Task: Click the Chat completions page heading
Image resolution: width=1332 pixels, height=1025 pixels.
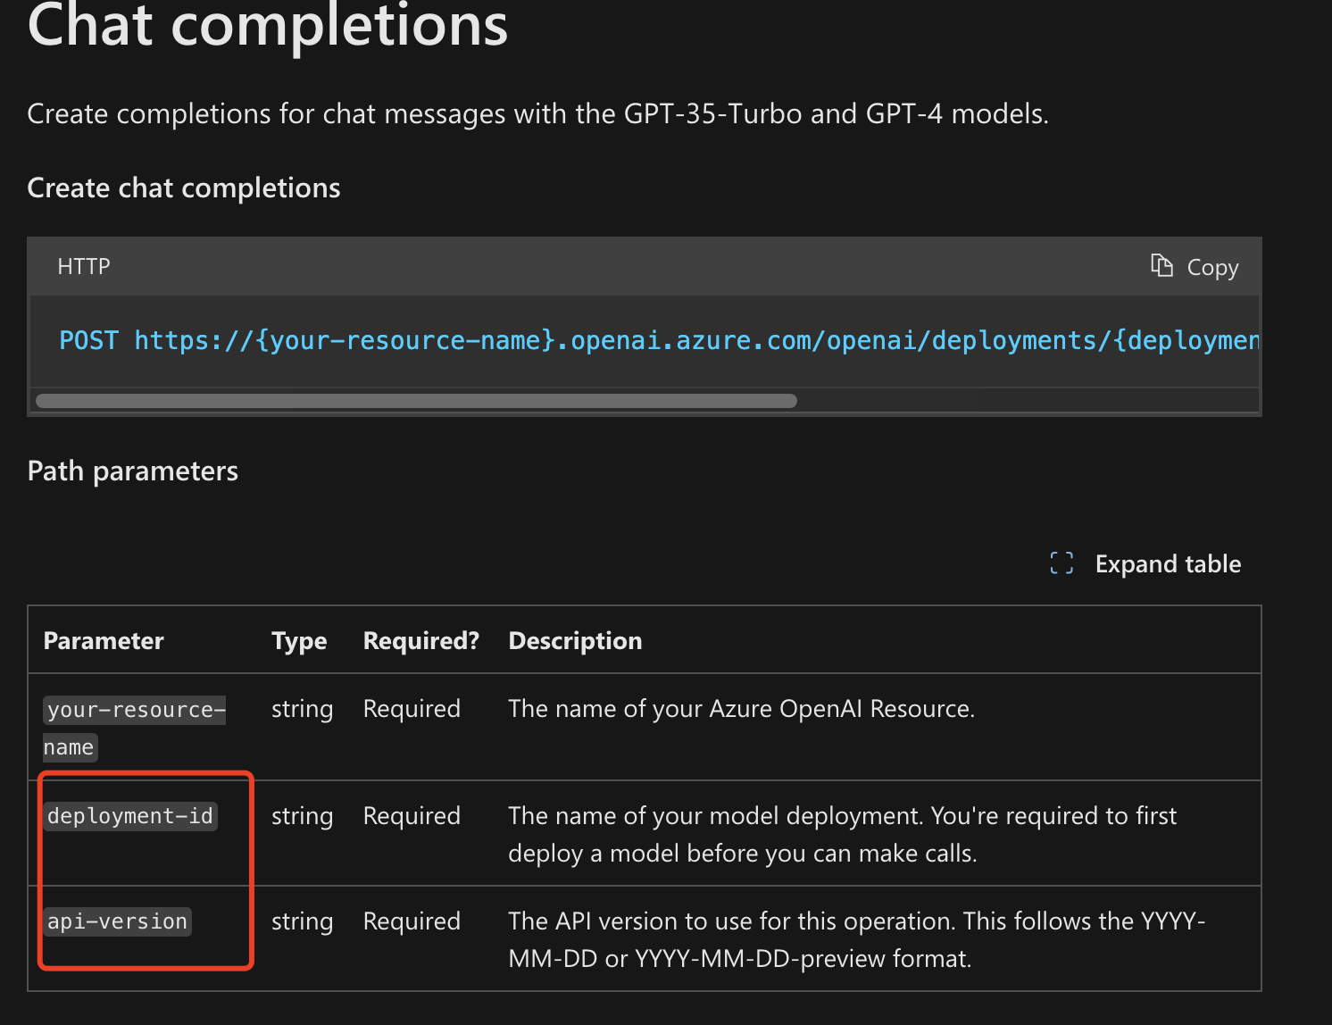Action: pos(268,25)
